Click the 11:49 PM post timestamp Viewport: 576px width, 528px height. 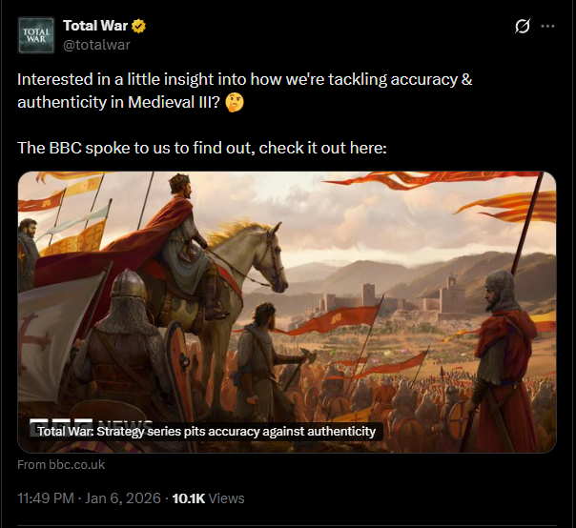49,498
